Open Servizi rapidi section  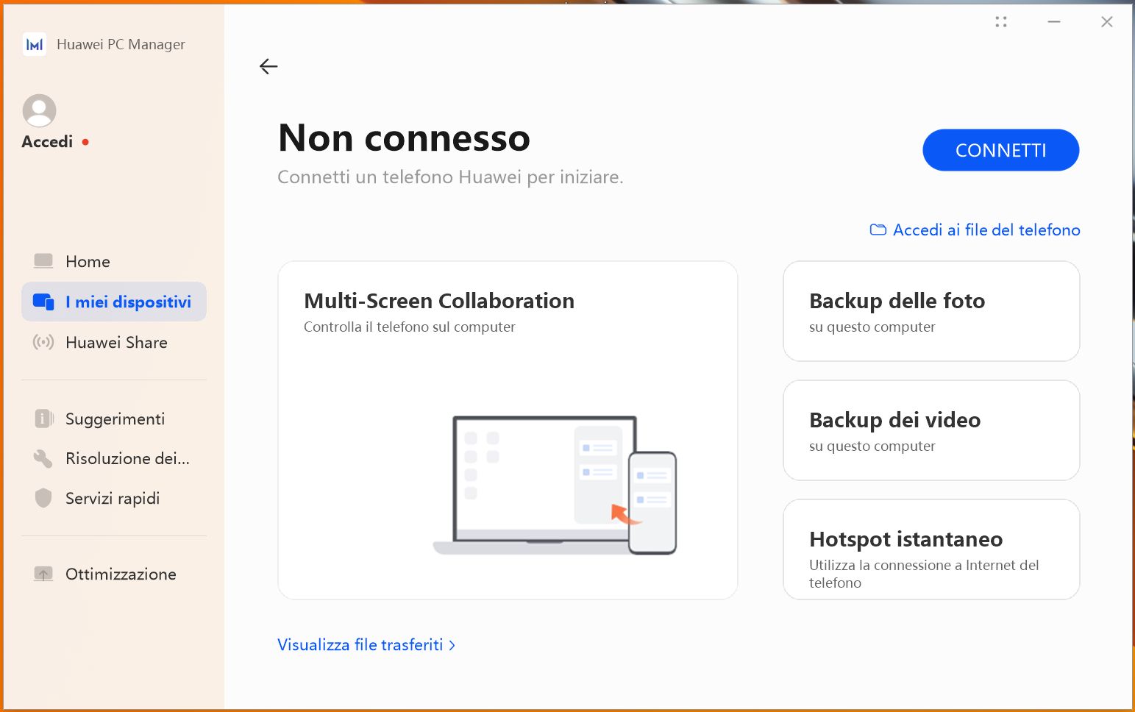114,498
